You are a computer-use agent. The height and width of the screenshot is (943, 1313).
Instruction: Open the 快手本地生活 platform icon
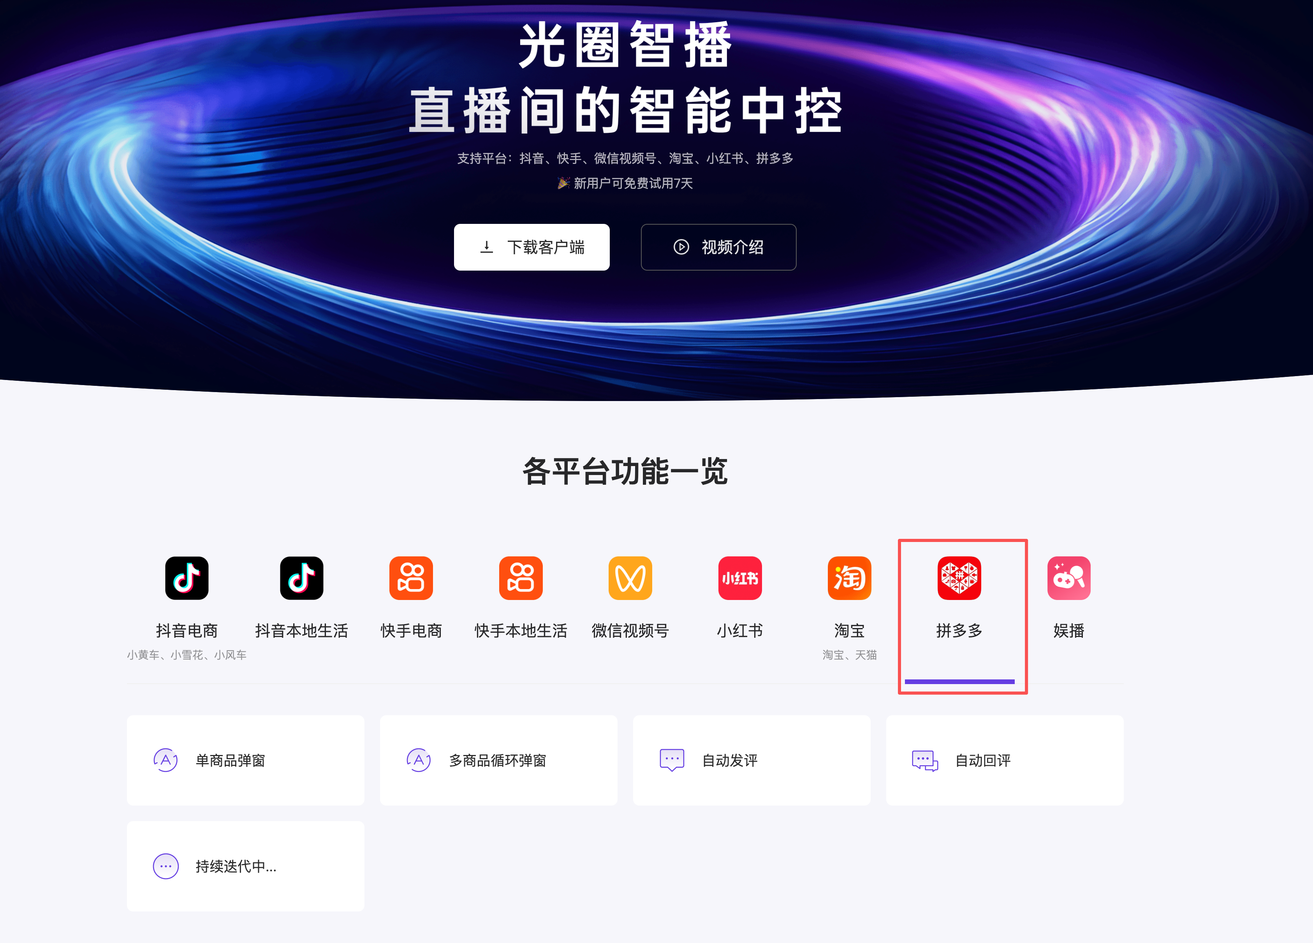(x=521, y=578)
